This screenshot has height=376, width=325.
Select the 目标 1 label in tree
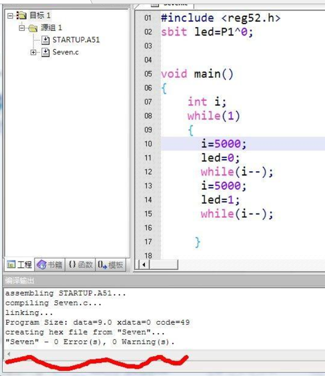pyautogui.click(x=40, y=16)
